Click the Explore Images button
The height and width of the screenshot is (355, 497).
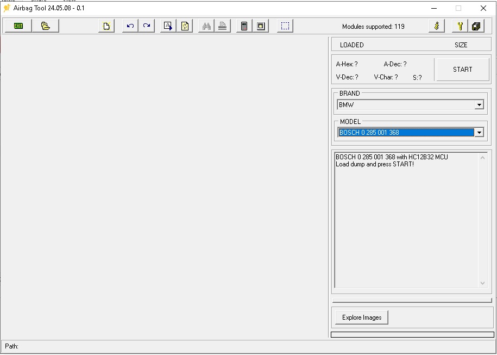(x=362, y=317)
